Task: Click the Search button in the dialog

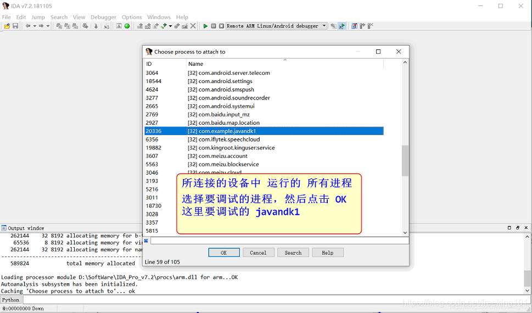Action: (293, 253)
